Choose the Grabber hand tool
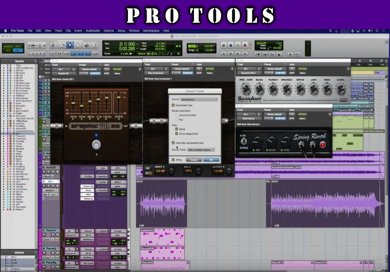Viewport: 390px width, 272px height. 78,45
